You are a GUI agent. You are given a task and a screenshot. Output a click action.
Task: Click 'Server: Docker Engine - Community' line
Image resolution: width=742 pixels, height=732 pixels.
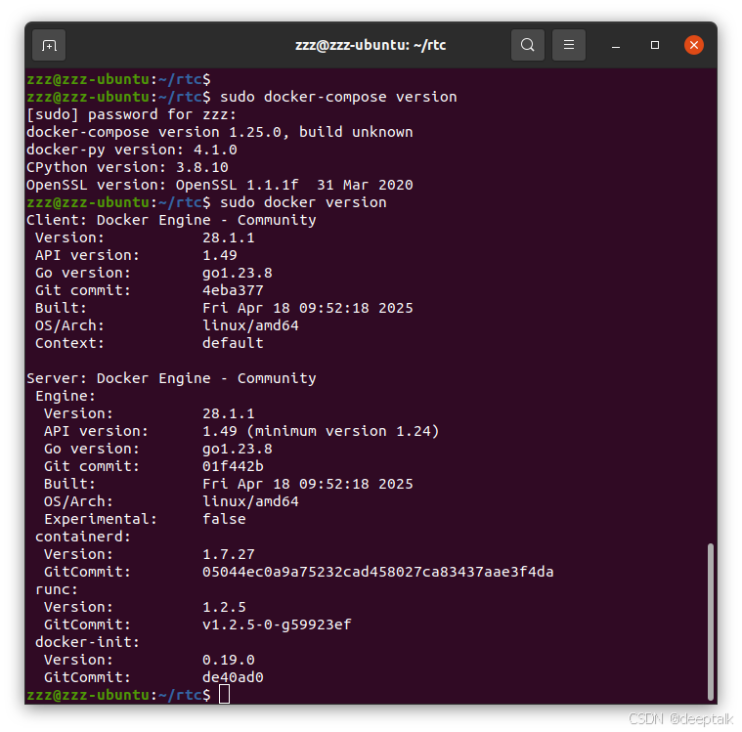point(171,378)
